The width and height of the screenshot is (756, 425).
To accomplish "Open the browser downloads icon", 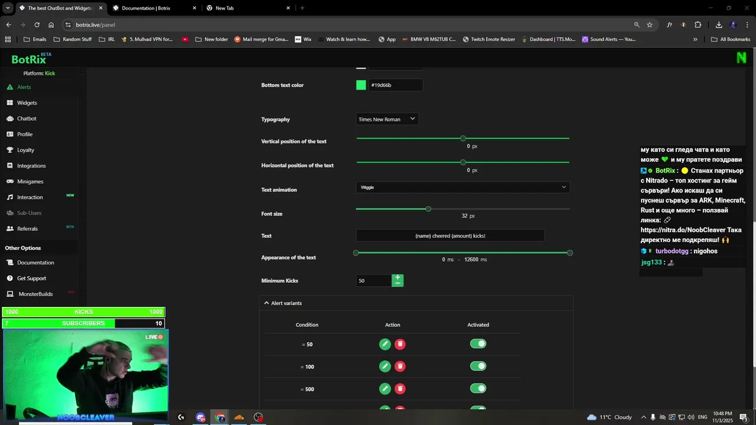I will pyautogui.click(x=719, y=25).
